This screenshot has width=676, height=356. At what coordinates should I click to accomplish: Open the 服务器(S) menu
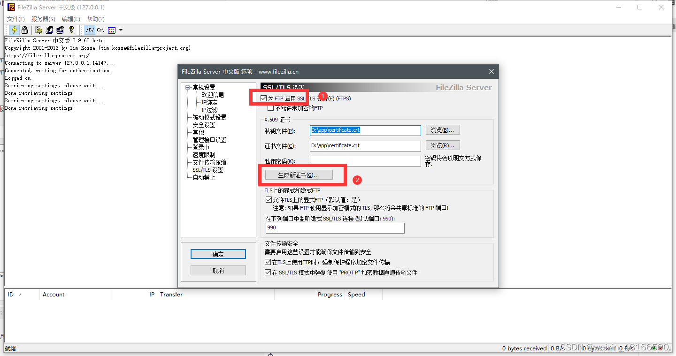43,19
